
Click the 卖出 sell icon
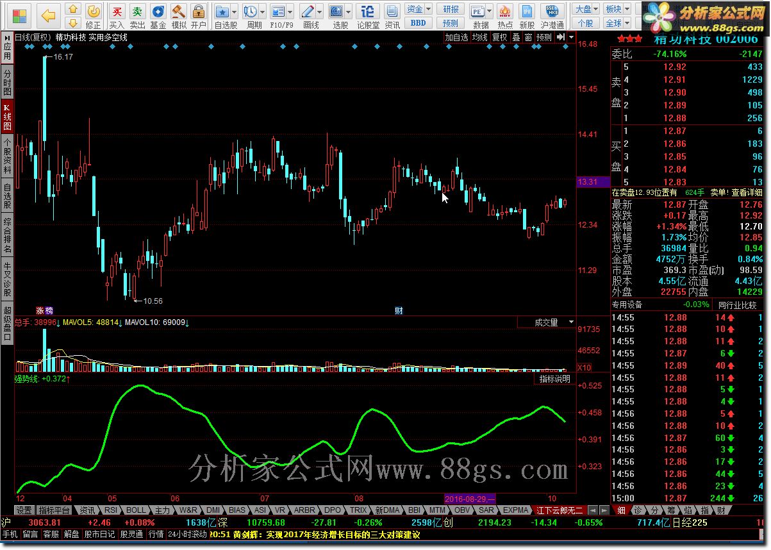coord(137,15)
